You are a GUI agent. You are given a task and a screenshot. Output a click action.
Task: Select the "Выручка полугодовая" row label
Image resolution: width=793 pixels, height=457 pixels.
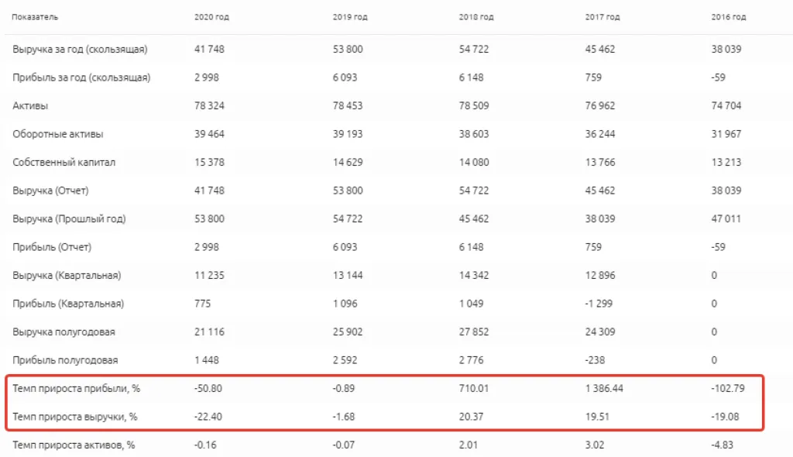(64, 332)
